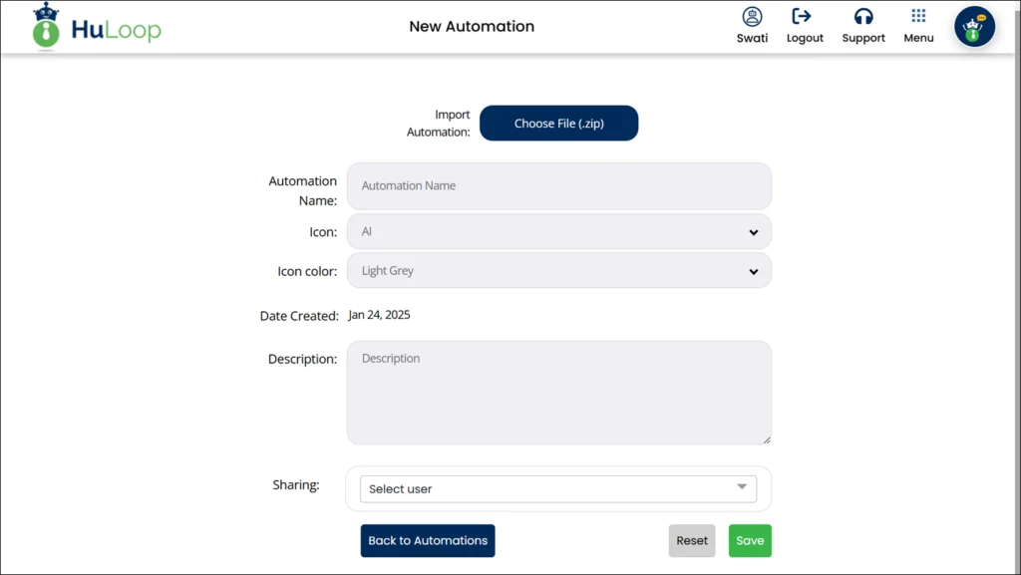
Task: Click the Description text area
Action: [x=558, y=392]
